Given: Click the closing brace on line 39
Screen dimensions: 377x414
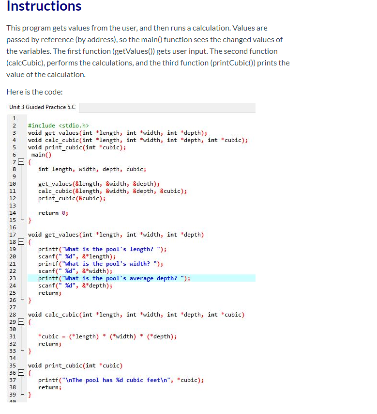Looking at the screenshot, I should pos(30,395).
